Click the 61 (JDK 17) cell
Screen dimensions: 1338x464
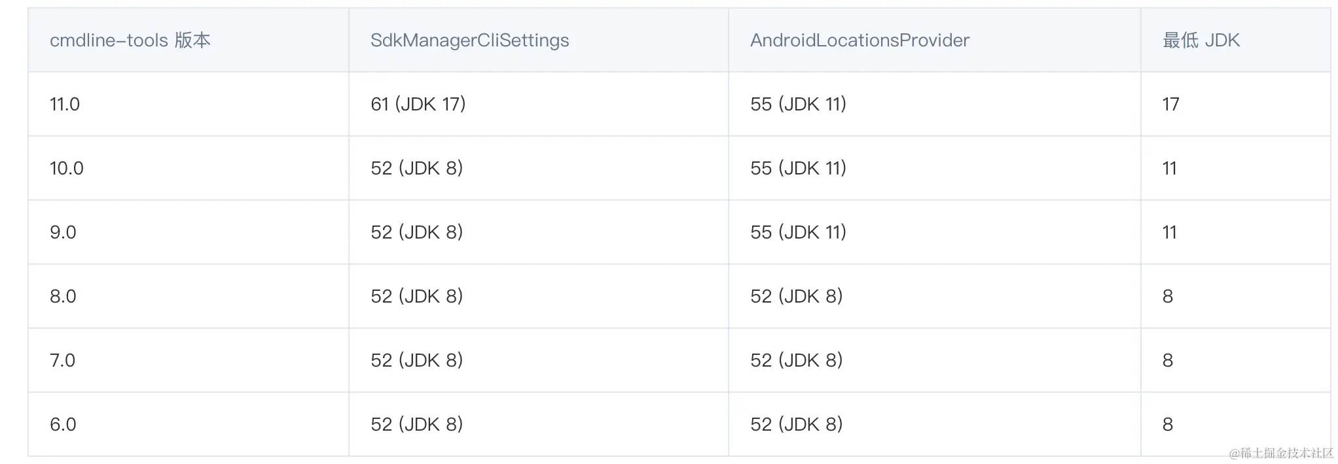tap(418, 105)
